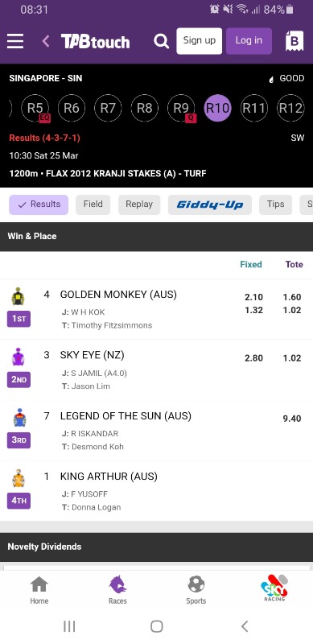Select race R5

click(35, 108)
